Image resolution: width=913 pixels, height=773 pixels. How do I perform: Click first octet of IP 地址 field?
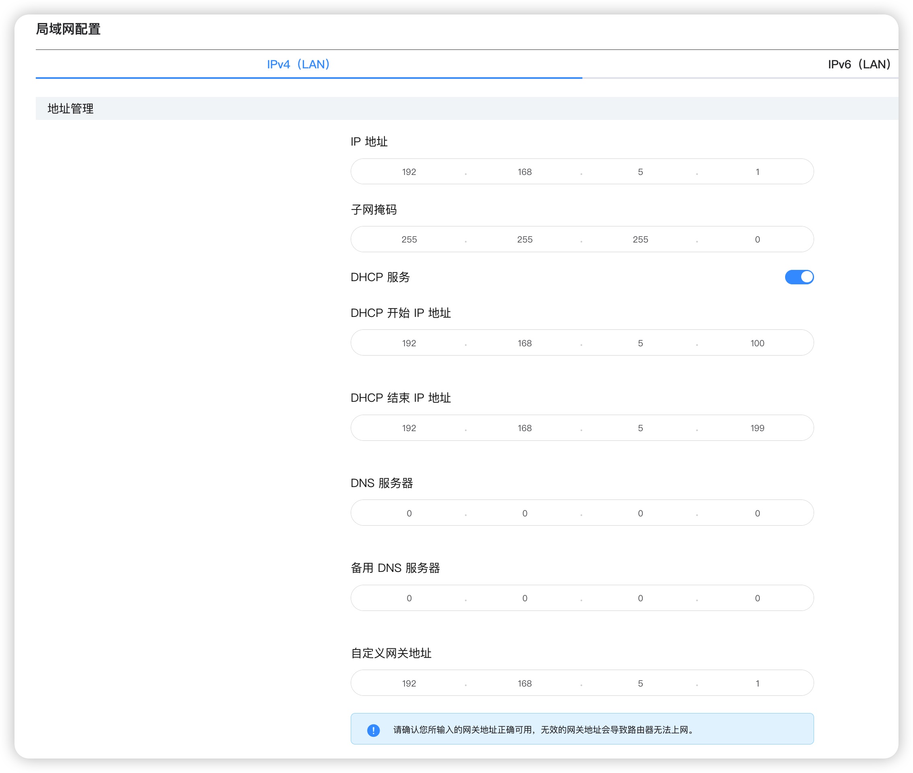[409, 172]
